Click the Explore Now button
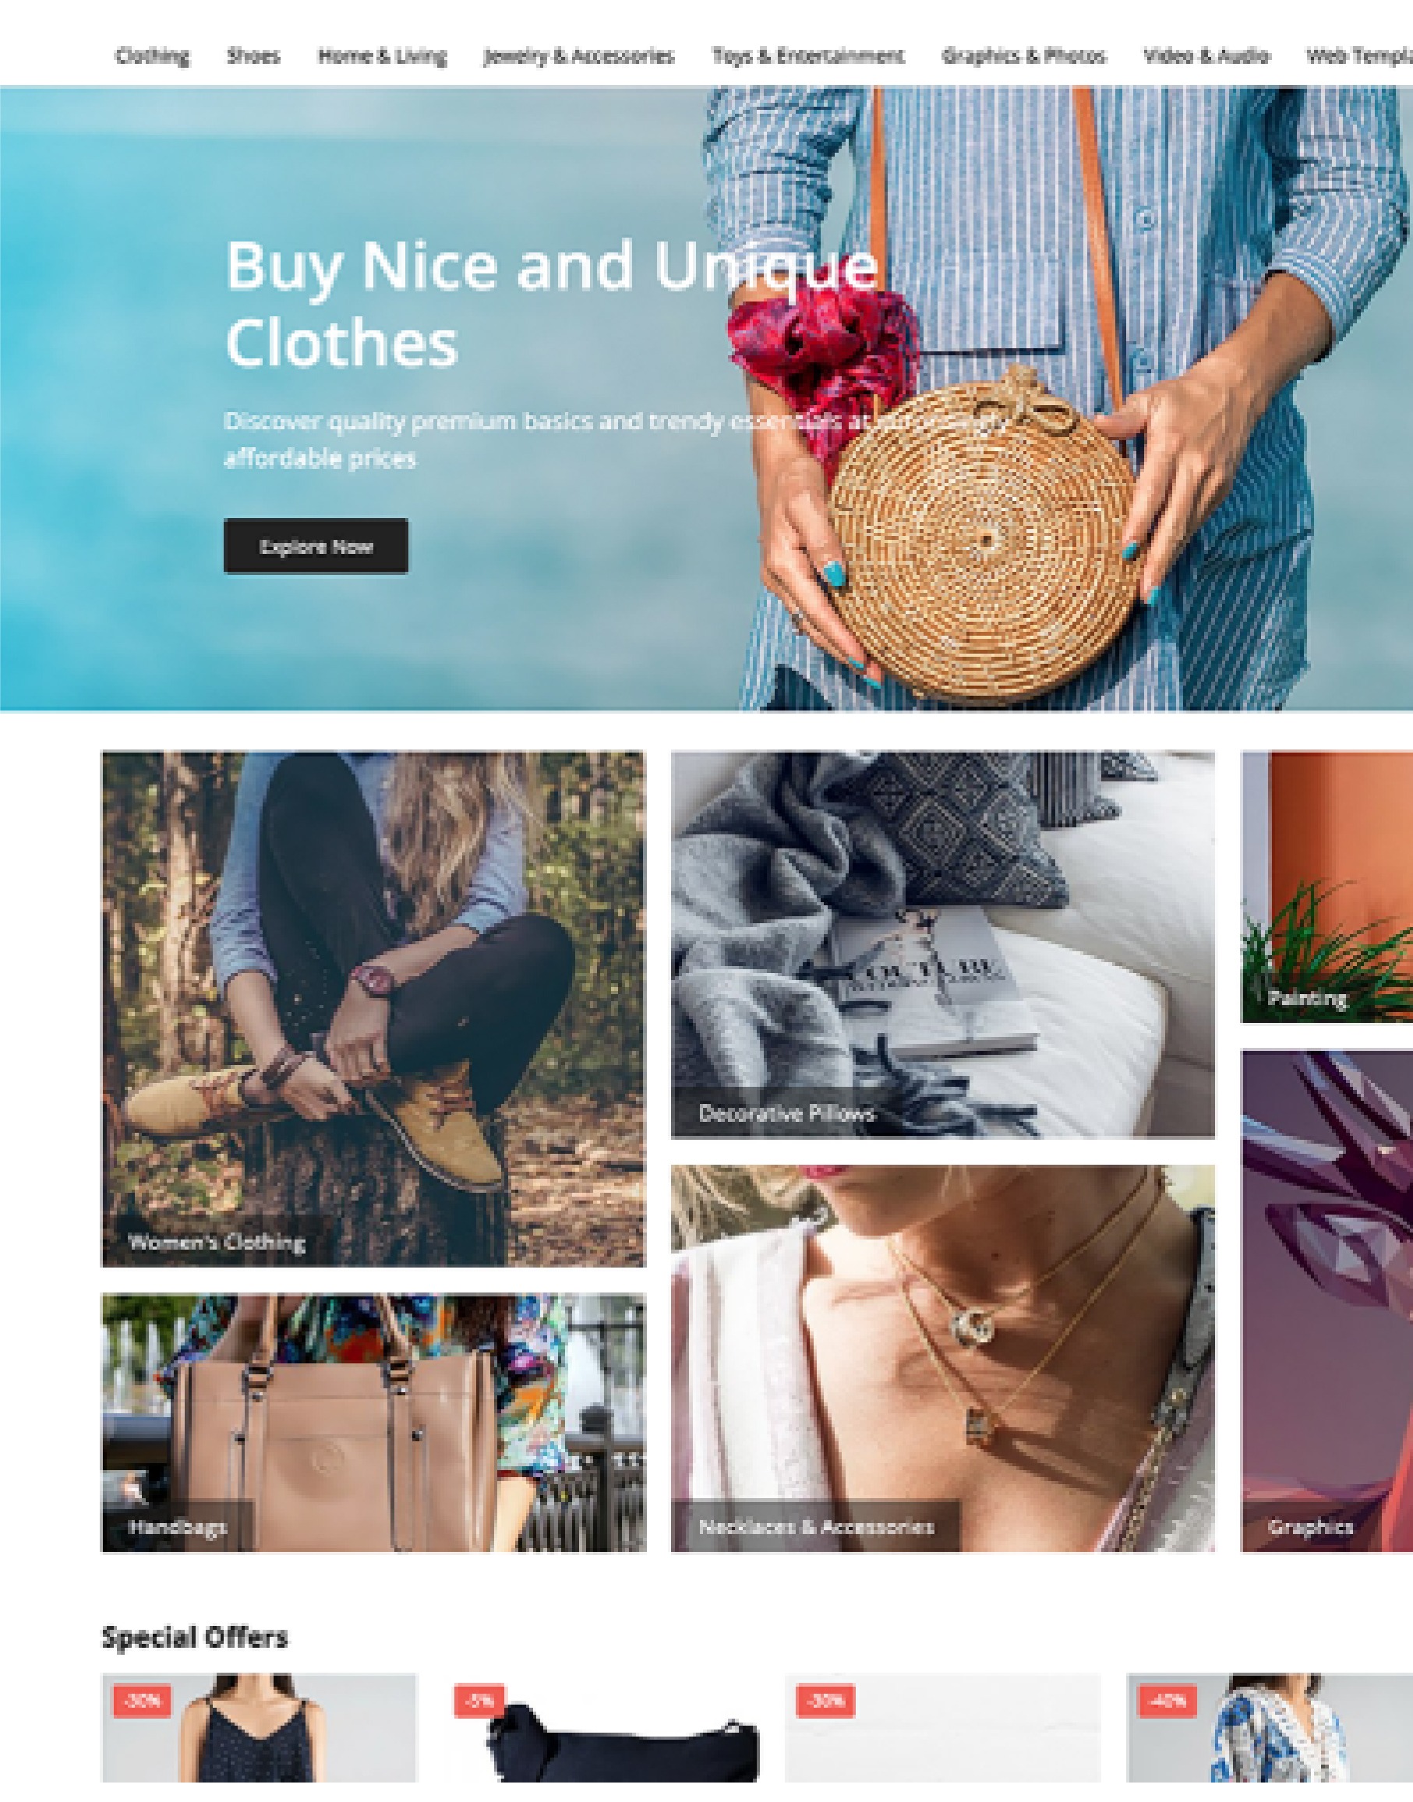This screenshot has width=1413, height=1802. pos(316,546)
